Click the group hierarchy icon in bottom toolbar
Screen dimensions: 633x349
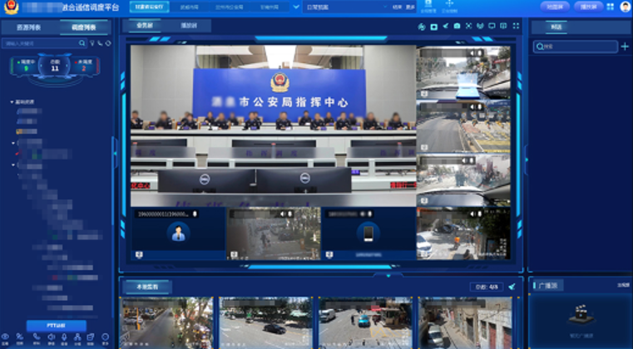click(77, 337)
